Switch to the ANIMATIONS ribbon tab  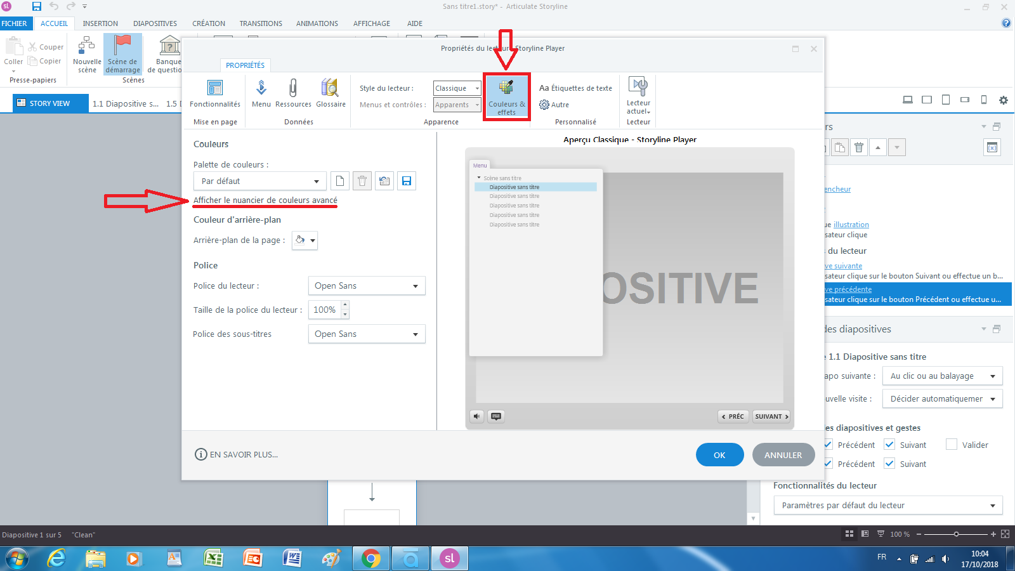[317, 23]
